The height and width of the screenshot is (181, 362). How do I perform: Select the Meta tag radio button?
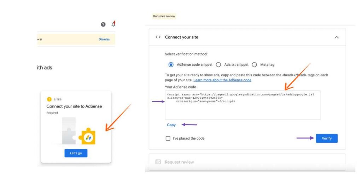pos(254,65)
